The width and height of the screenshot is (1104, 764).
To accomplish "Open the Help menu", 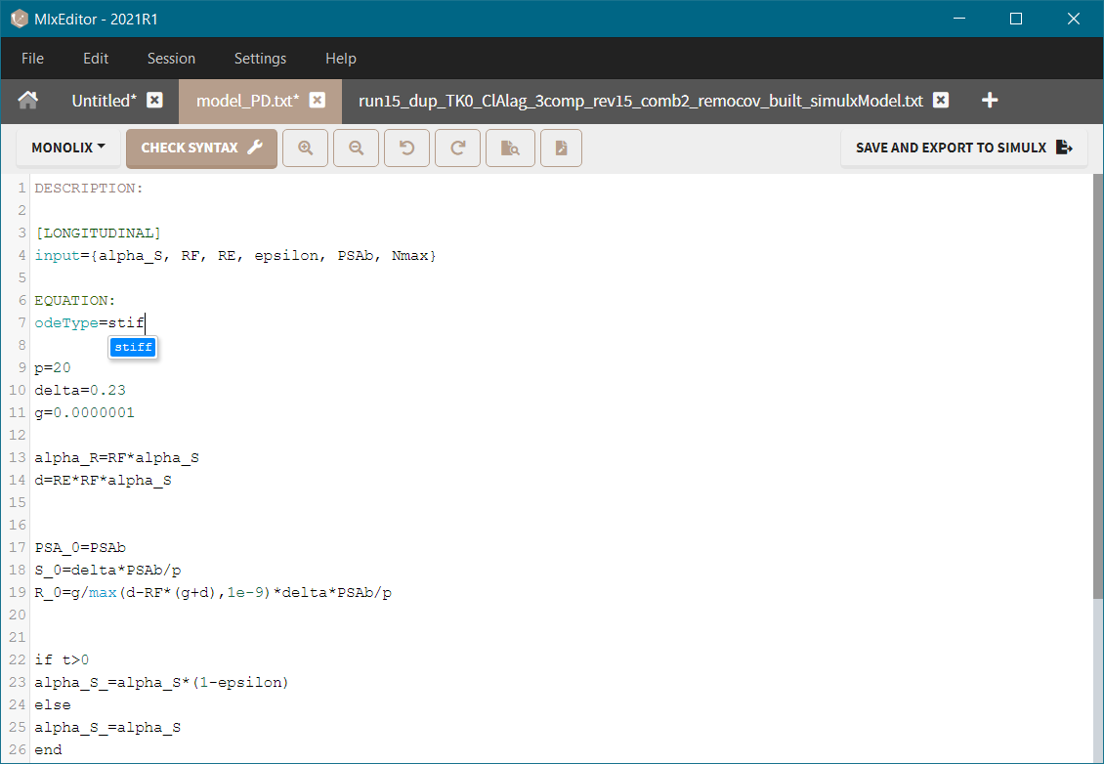I will [340, 59].
